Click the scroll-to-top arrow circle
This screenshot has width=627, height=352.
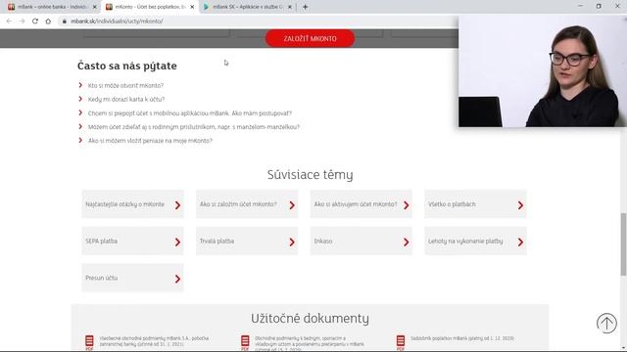(606, 323)
